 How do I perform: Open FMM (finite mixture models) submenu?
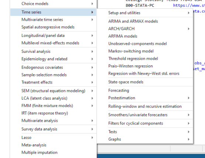click(53, 106)
